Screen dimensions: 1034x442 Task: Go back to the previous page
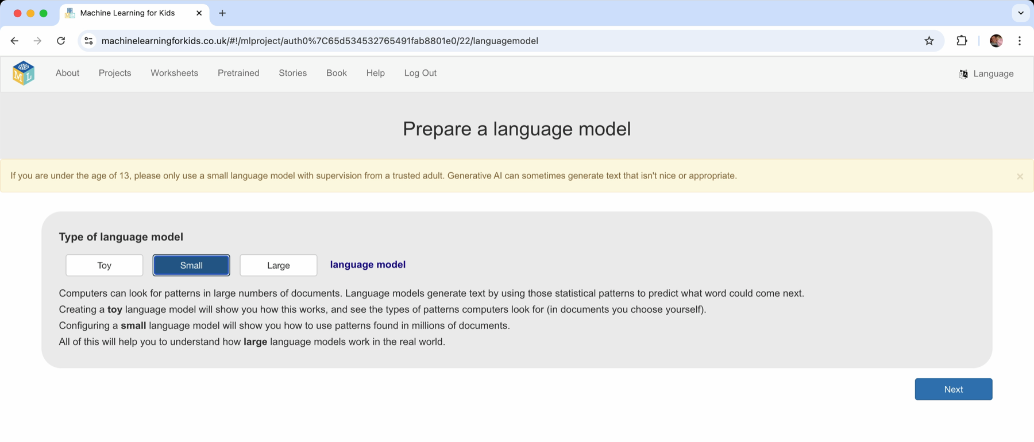15,41
